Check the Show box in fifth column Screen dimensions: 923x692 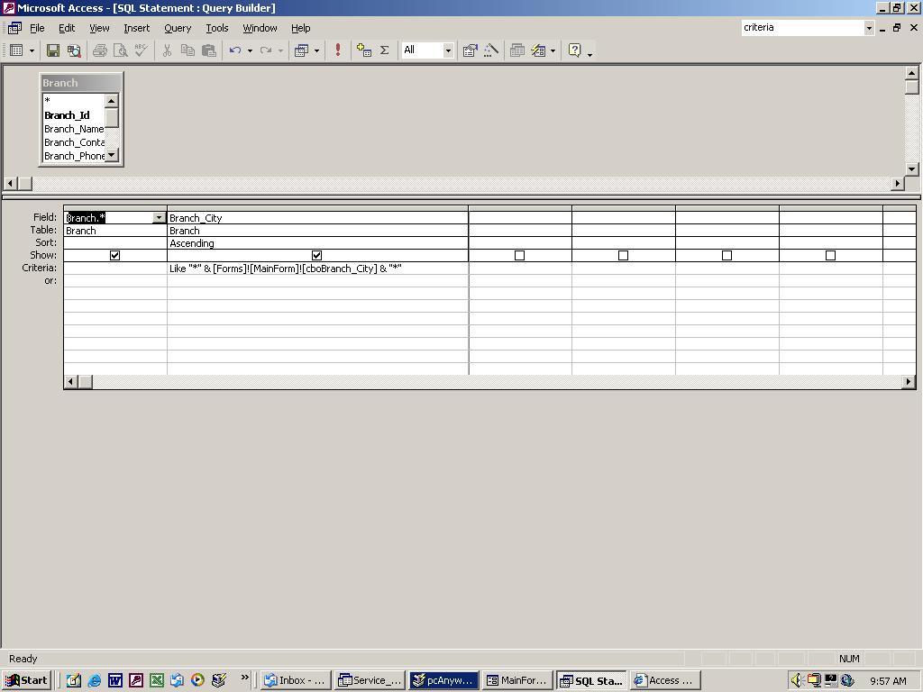pos(727,255)
